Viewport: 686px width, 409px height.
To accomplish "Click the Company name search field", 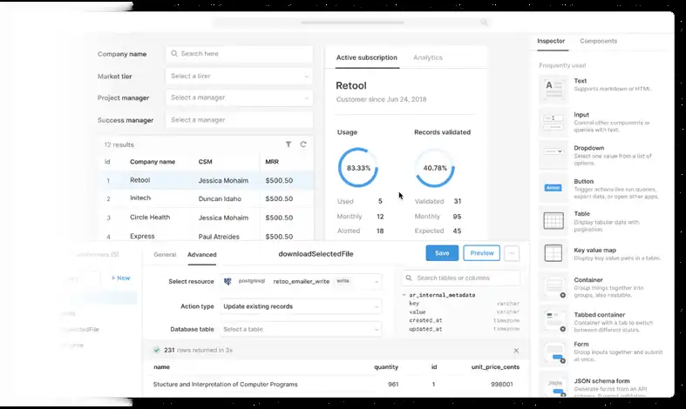I will click(x=240, y=54).
